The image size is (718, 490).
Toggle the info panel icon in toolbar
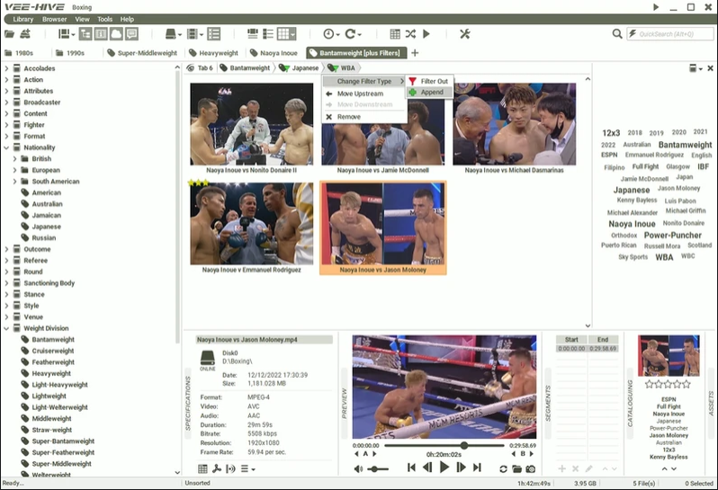pos(101,34)
